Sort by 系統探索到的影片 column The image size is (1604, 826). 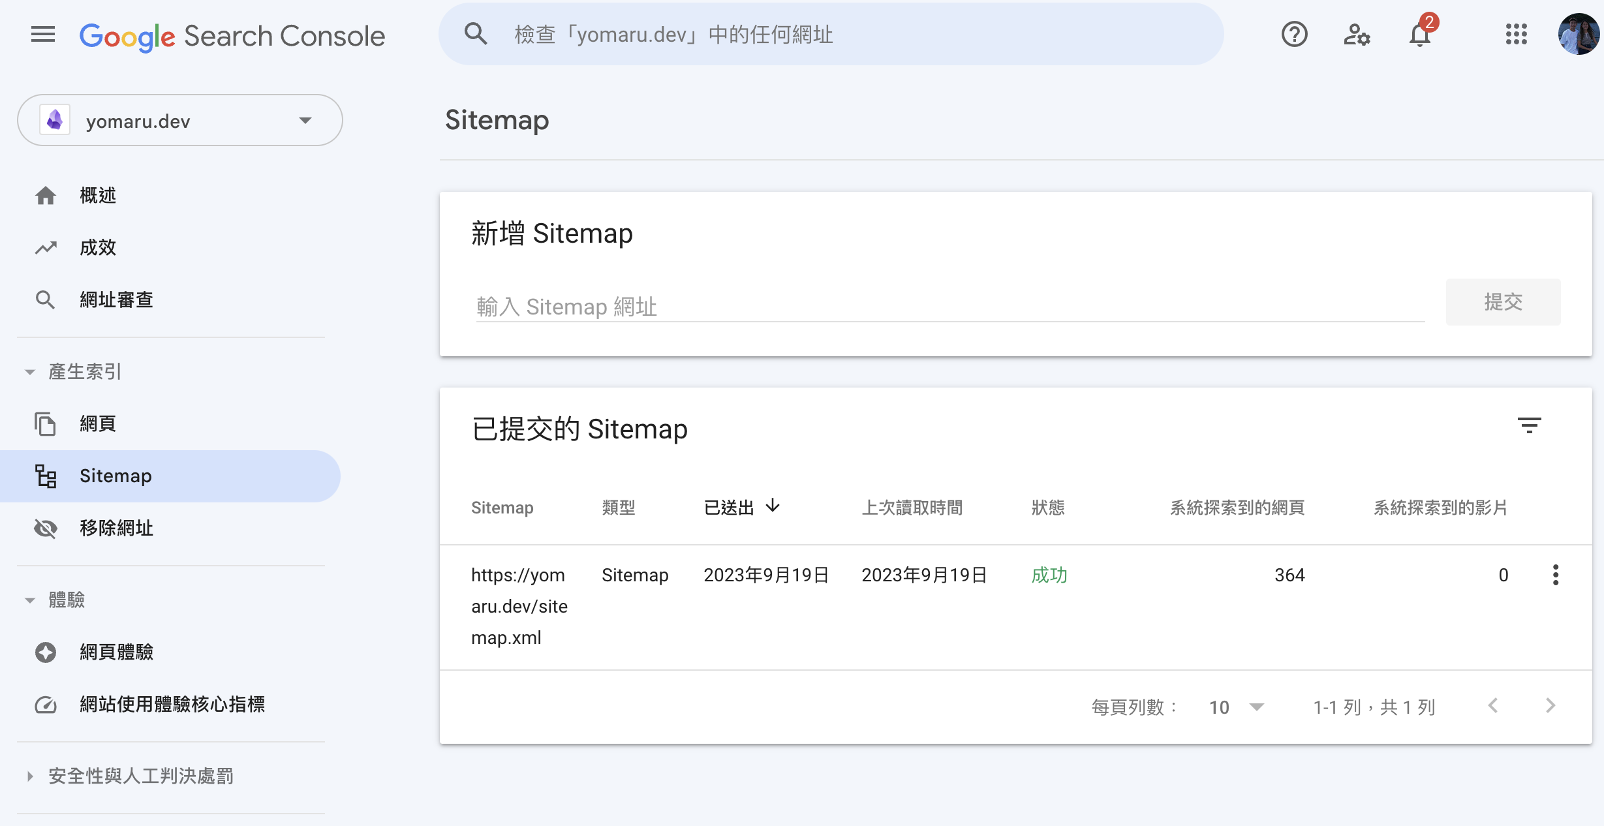1441,508
